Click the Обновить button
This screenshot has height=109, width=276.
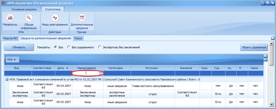pyautogui.click(x=19, y=47)
